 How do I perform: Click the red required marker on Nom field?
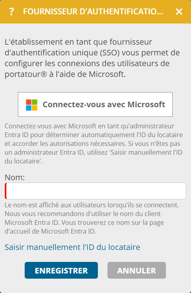[6, 191]
